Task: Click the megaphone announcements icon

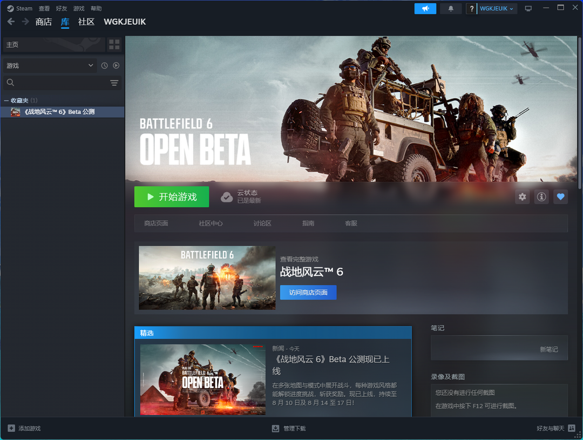Action: 425,8
